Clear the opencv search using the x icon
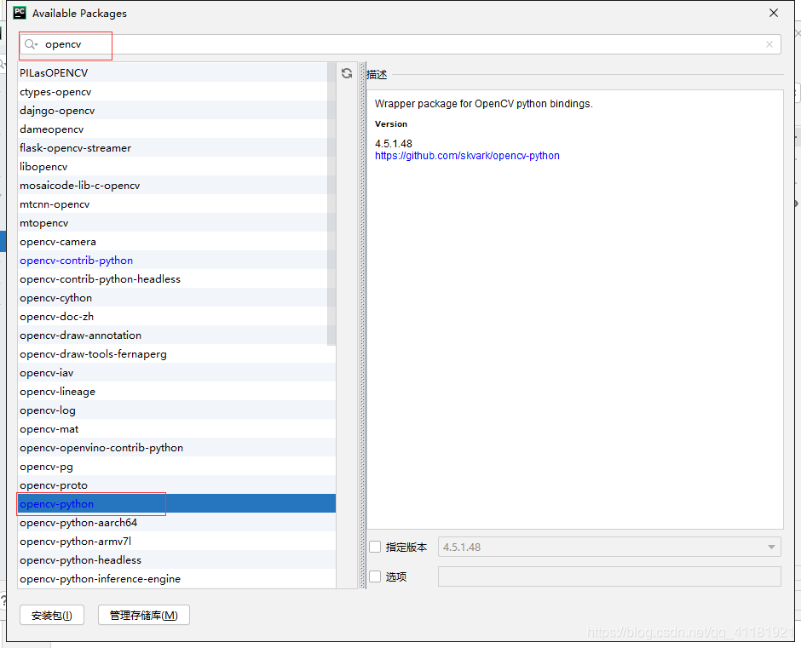Image resolution: width=801 pixels, height=648 pixels. (x=769, y=43)
